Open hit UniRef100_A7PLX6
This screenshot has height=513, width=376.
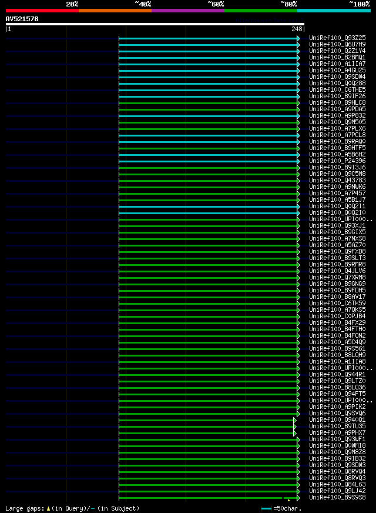point(337,129)
